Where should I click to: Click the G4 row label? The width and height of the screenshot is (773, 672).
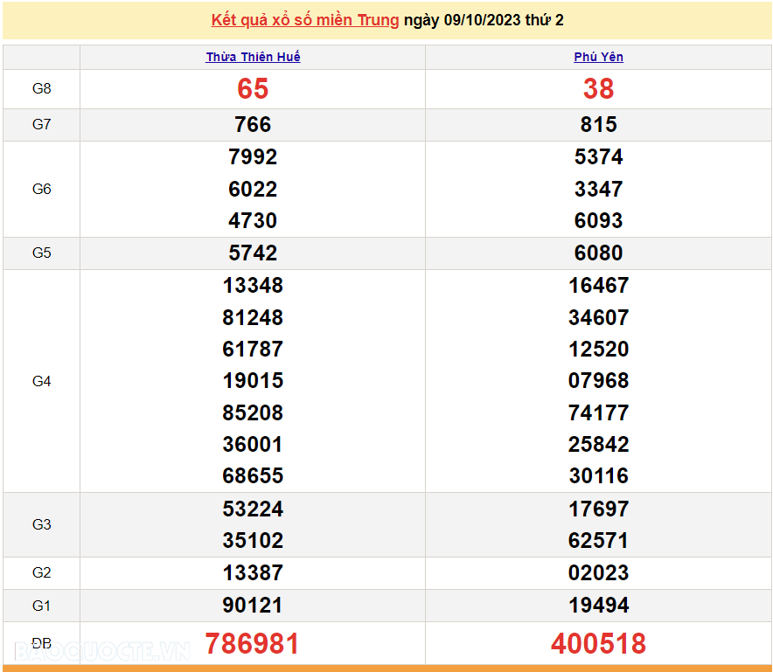[42, 381]
